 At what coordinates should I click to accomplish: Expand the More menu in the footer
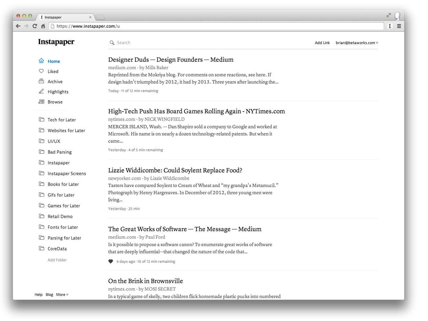point(62,295)
